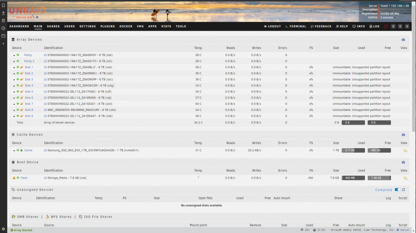Click green status ball on Disk 8
The width and height of the screenshot is (416, 233).
[x=18, y=110]
